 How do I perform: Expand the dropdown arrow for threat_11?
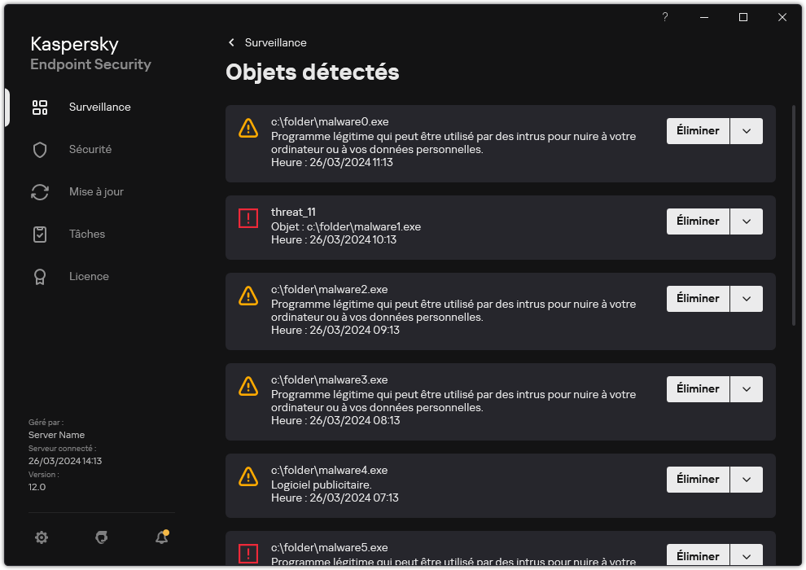click(747, 221)
